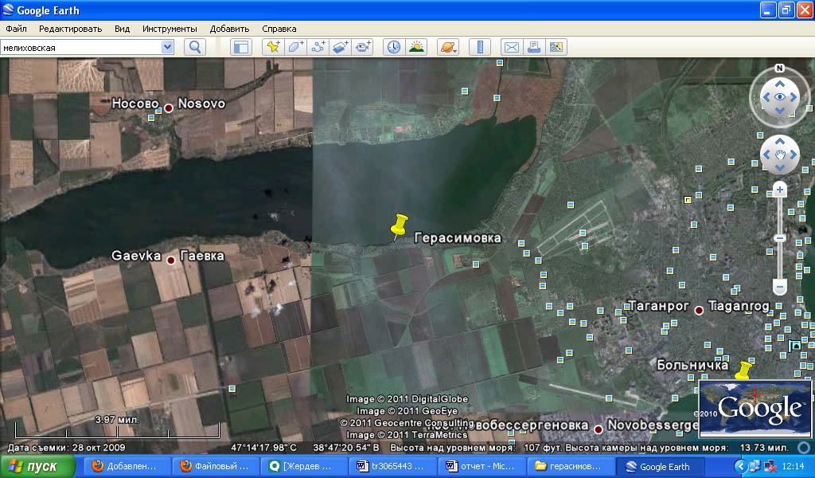The image size is (815, 478).
Task: Add a polygon from the toolbar
Action: coord(295,47)
